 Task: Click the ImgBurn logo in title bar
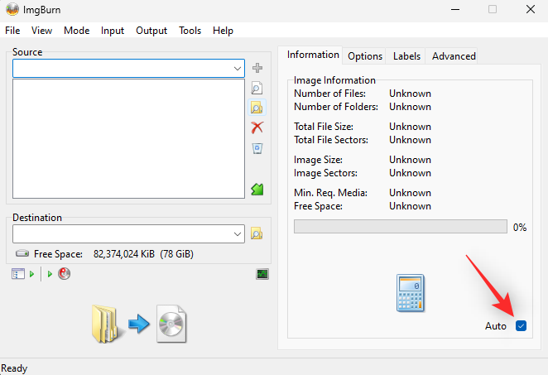point(12,9)
